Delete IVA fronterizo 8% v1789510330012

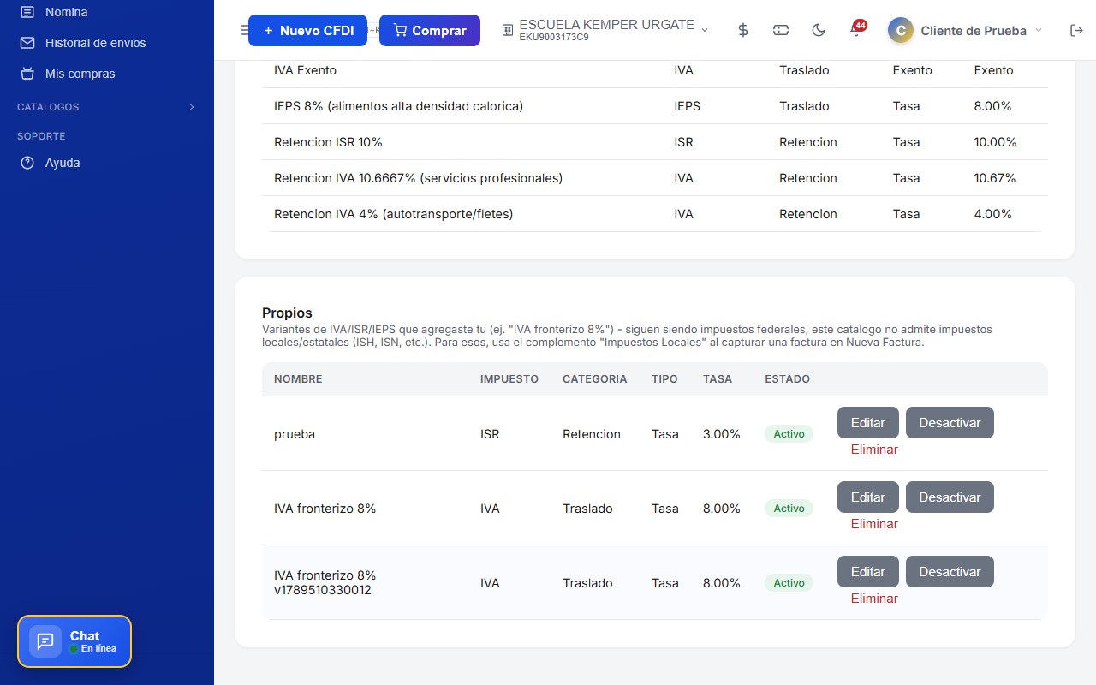(x=874, y=599)
